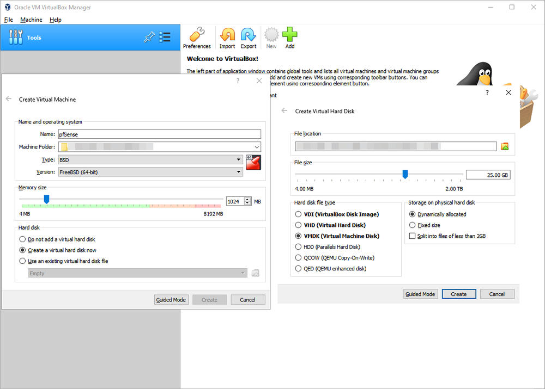Viewport: 545px width, 389px height.
Task: Click the FreeBSD 64-bit OS type image
Action: (x=253, y=163)
